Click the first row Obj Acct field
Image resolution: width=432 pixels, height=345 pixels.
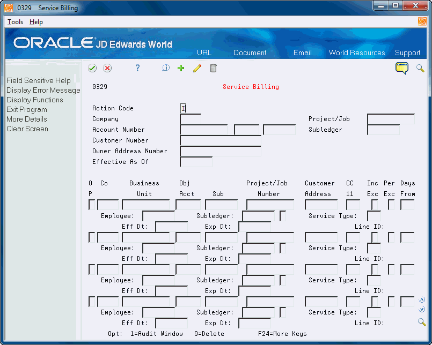[x=188, y=205]
